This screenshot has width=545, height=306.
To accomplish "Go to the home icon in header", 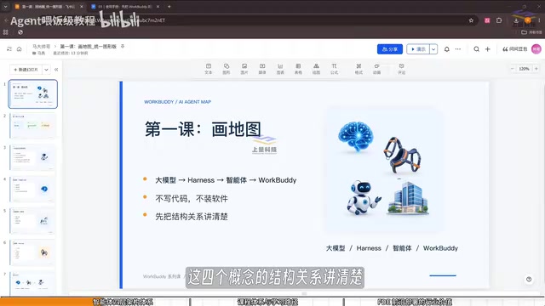I will 19,49.
